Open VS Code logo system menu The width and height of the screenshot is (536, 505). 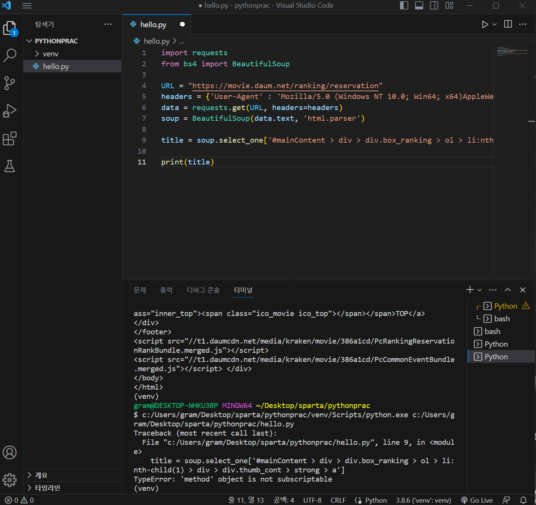tap(7, 5)
